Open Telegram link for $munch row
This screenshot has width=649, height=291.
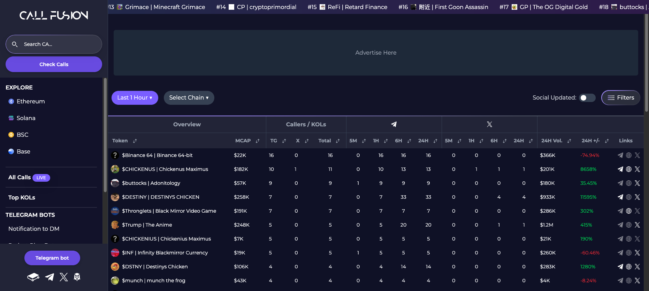coord(620,281)
